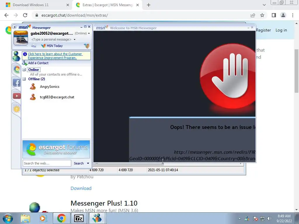Open the tab search chevron in Chrome
This screenshot has height=224, width=299.
264,5
